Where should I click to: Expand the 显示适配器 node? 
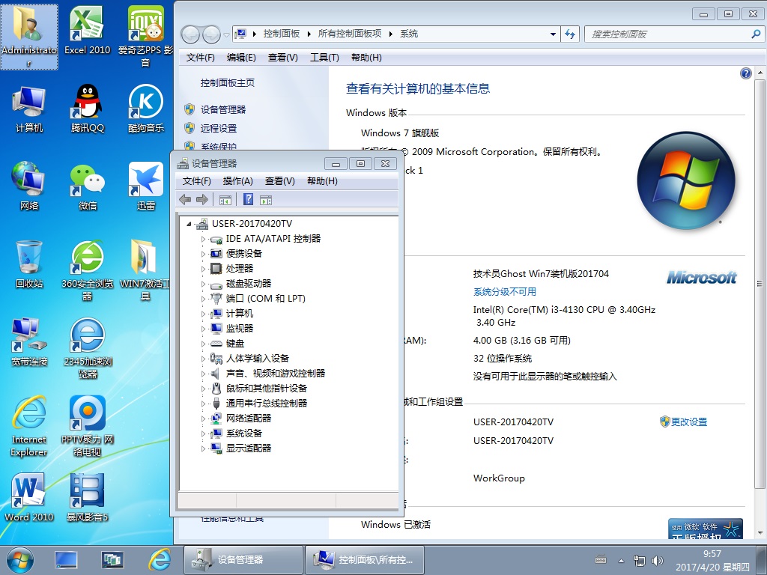(204, 448)
